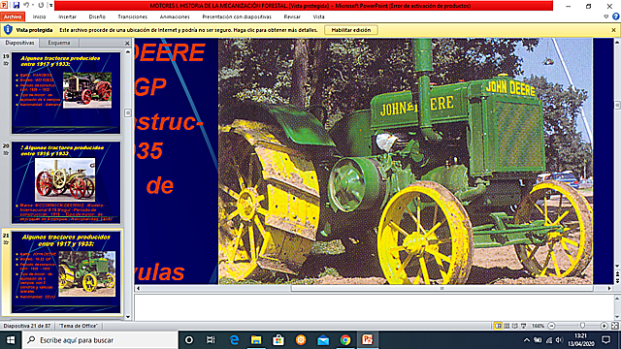Open the Undo history dropdown arrow
The height and width of the screenshot is (349, 621).
(x=32, y=6)
